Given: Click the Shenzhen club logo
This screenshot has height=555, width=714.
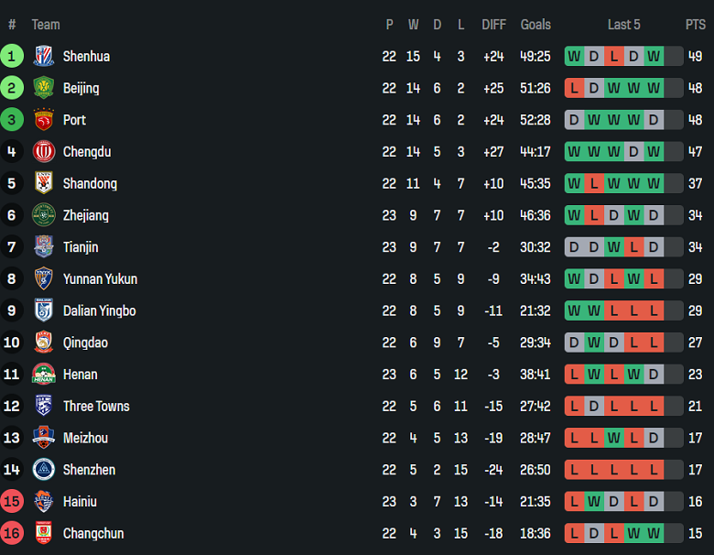Looking at the screenshot, I should tap(43, 470).
